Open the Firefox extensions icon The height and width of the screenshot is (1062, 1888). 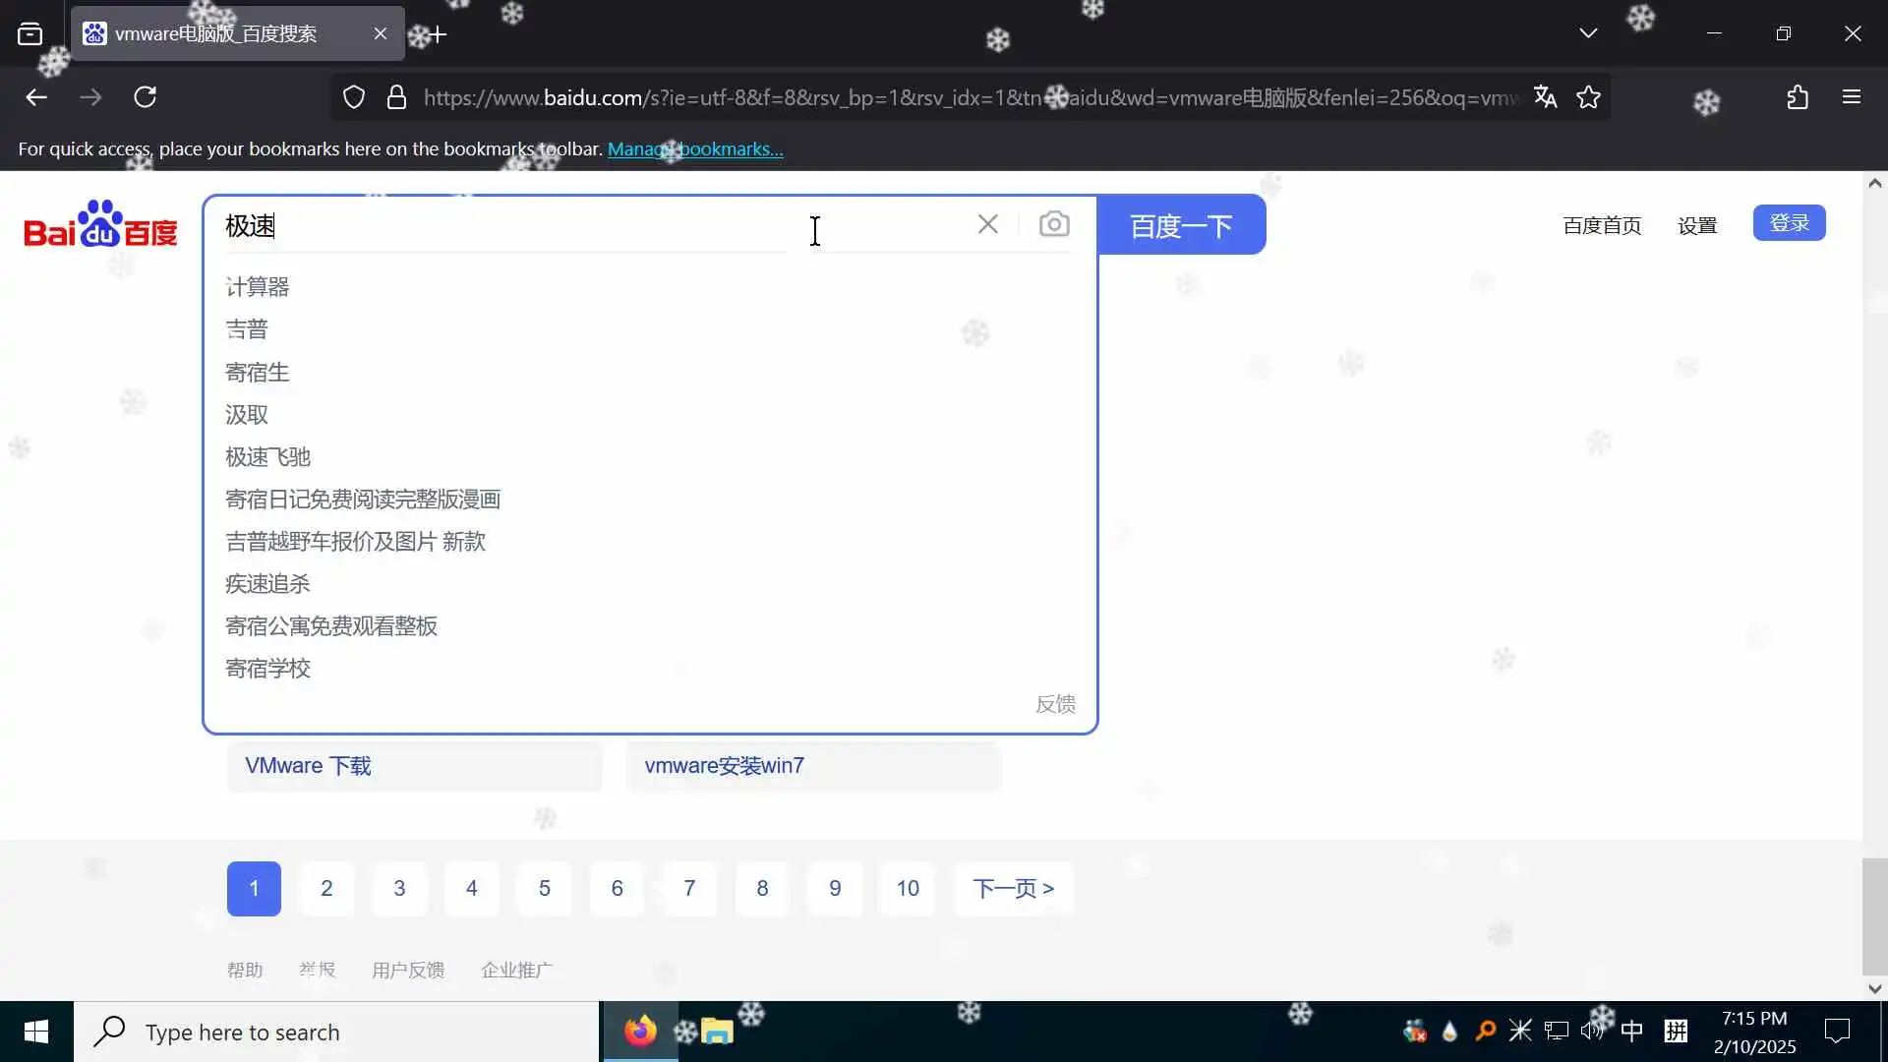[x=1798, y=97]
